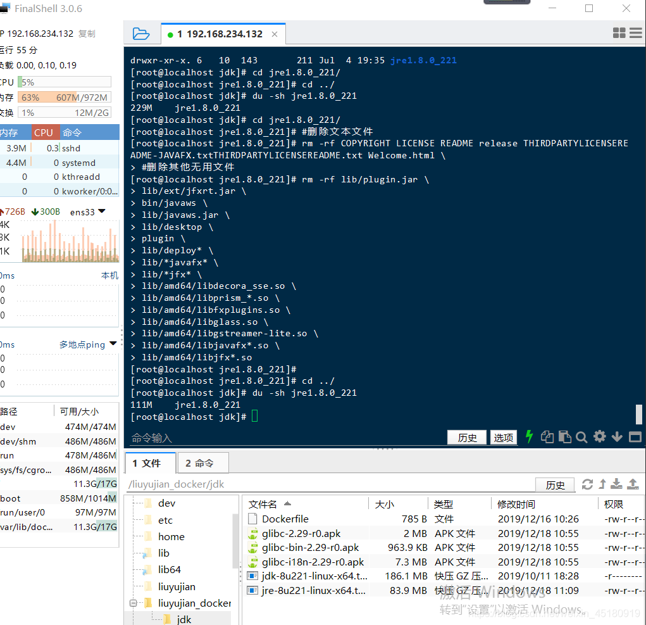Maximize the FinalShell window
The height and width of the screenshot is (625, 646).
(x=589, y=8)
